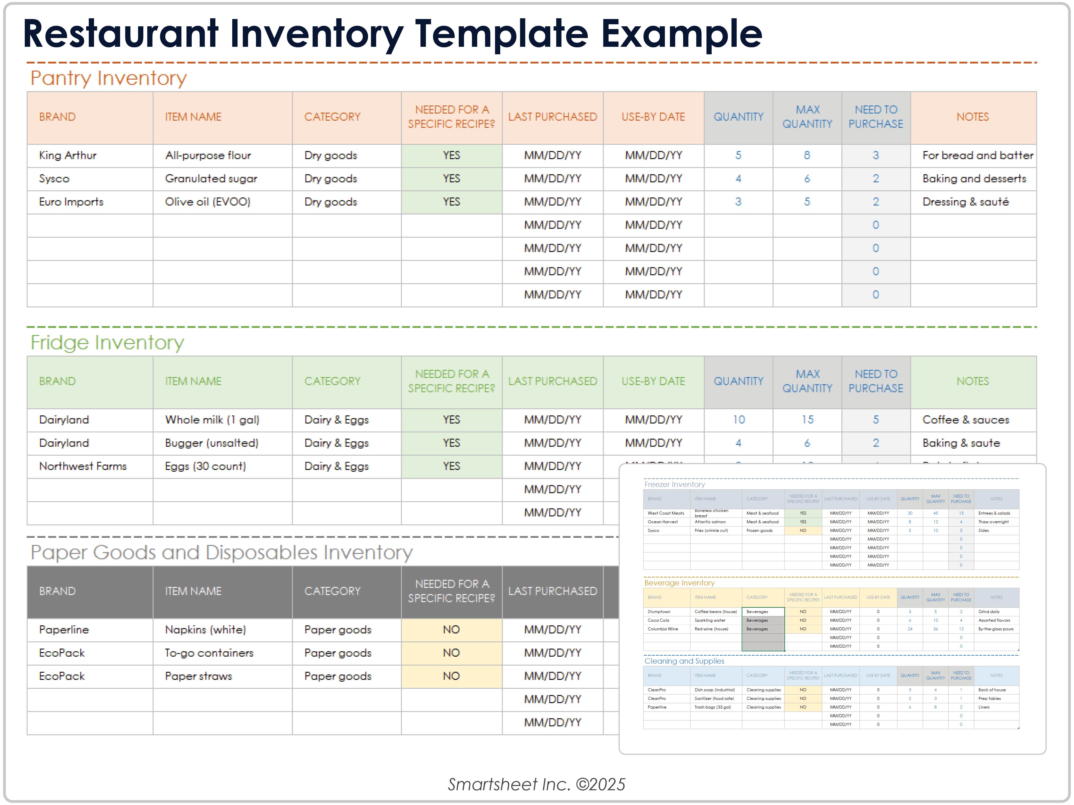Click the MAX QUANTITY column header in Pantry Inventory

[x=807, y=117]
